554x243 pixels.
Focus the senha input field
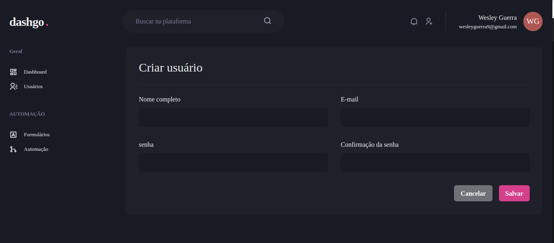[233, 163]
